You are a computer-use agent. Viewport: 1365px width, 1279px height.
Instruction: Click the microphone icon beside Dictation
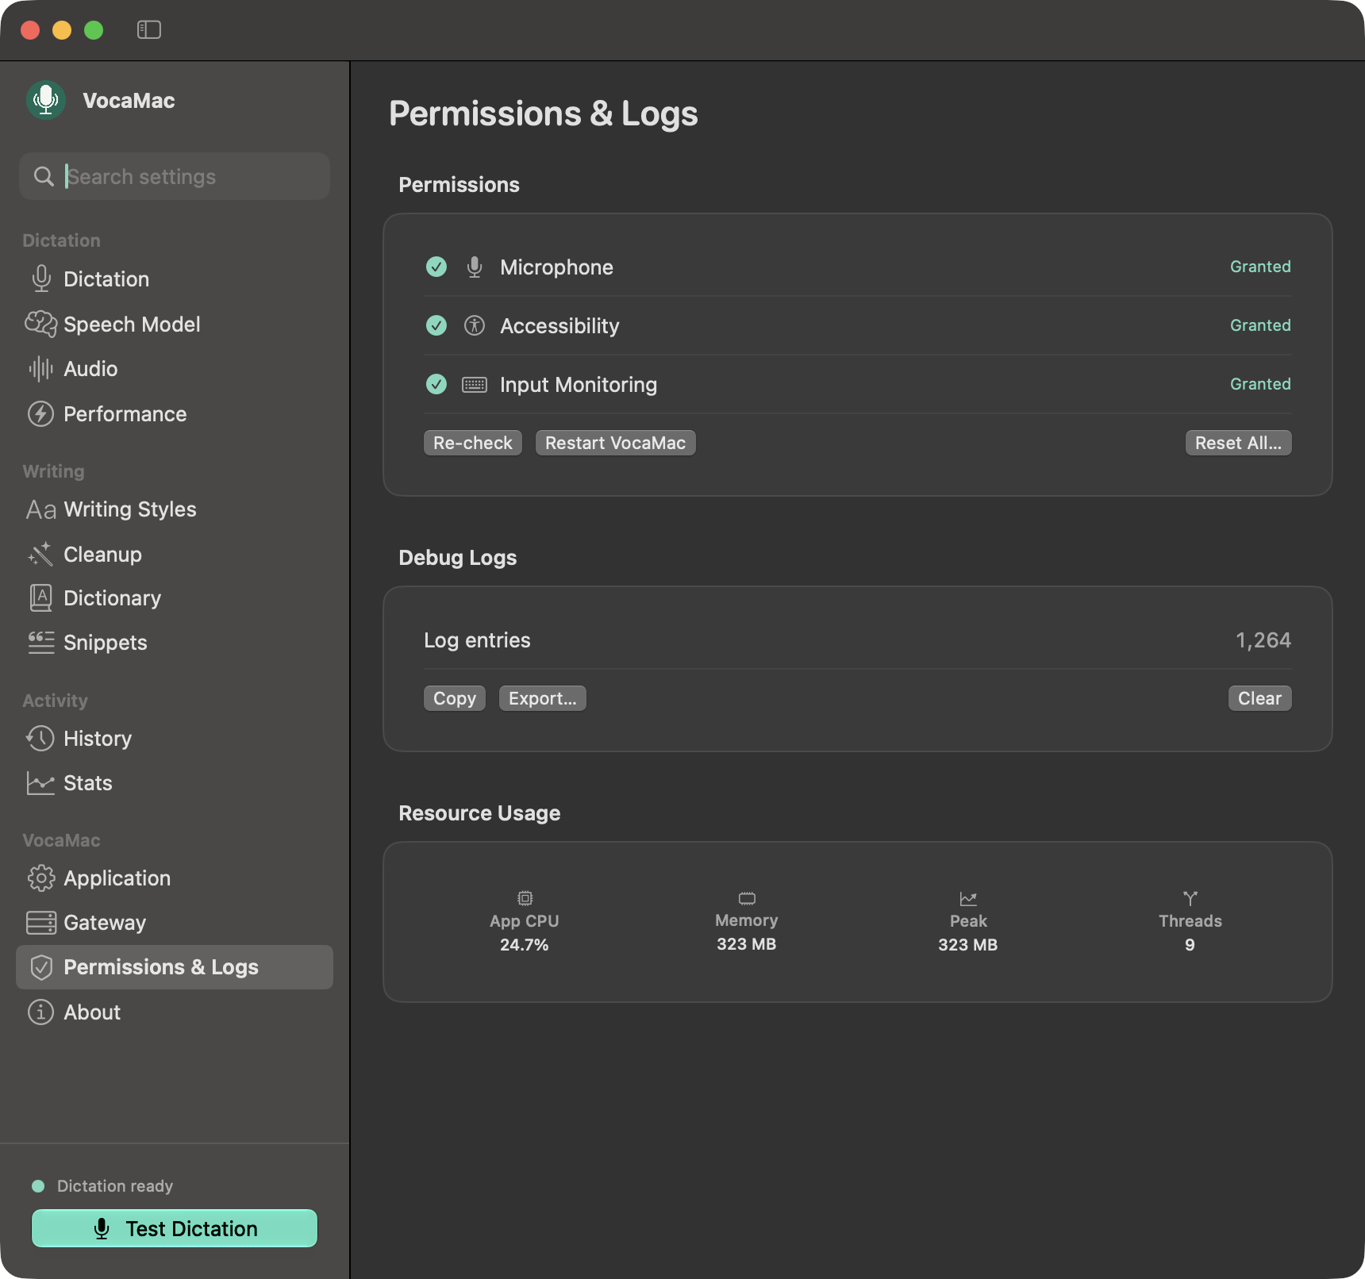point(41,279)
